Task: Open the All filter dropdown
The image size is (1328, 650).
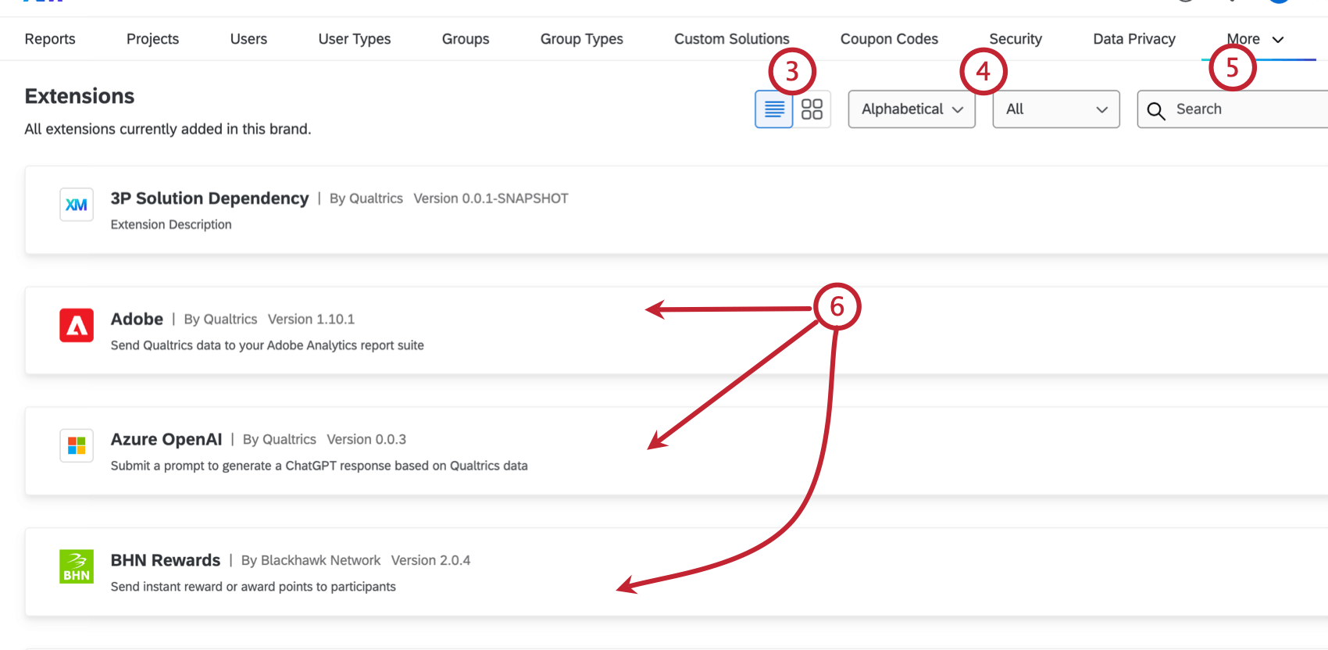Action: [x=1055, y=109]
